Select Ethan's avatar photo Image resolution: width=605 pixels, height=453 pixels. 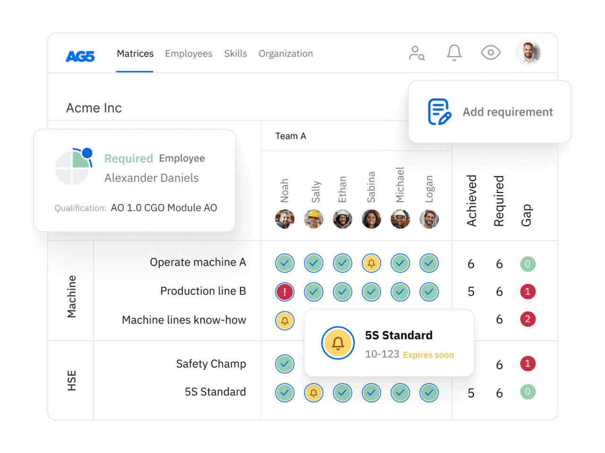[343, 219]
